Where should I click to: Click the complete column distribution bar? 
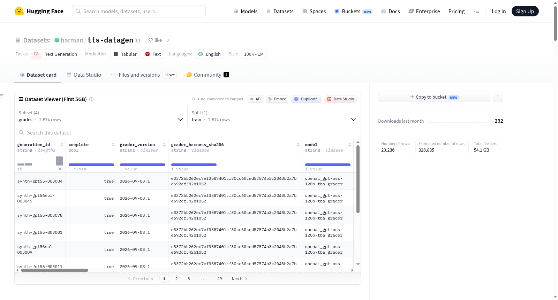click(91, 165)
